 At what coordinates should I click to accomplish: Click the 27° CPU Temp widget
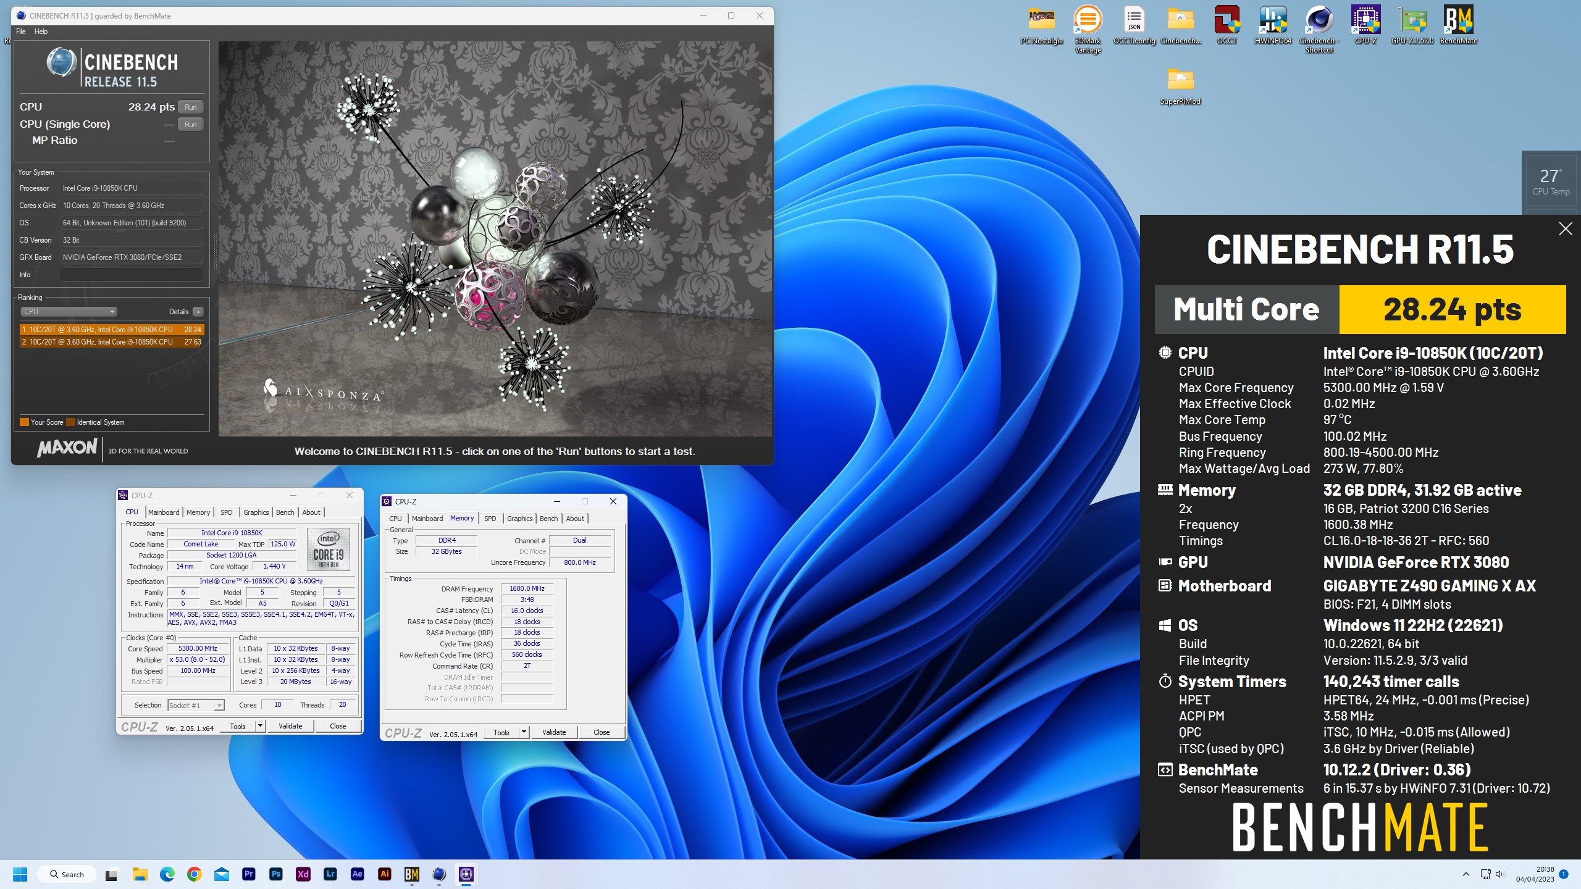point(1550,182)
